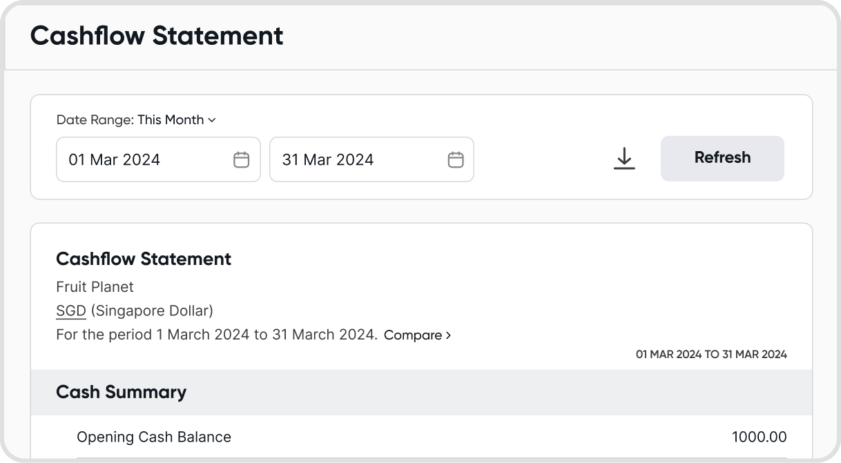Click the chevron beside This Month
This screenshot has height=463, width=841.
(212, 120)
